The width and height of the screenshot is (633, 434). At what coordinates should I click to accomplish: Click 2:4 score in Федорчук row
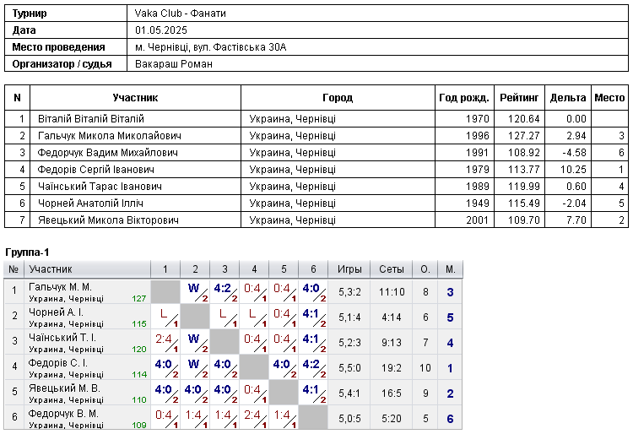[252, 415]
